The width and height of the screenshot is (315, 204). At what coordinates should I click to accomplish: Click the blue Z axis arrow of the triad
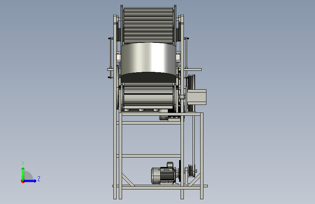click(30, 181)
